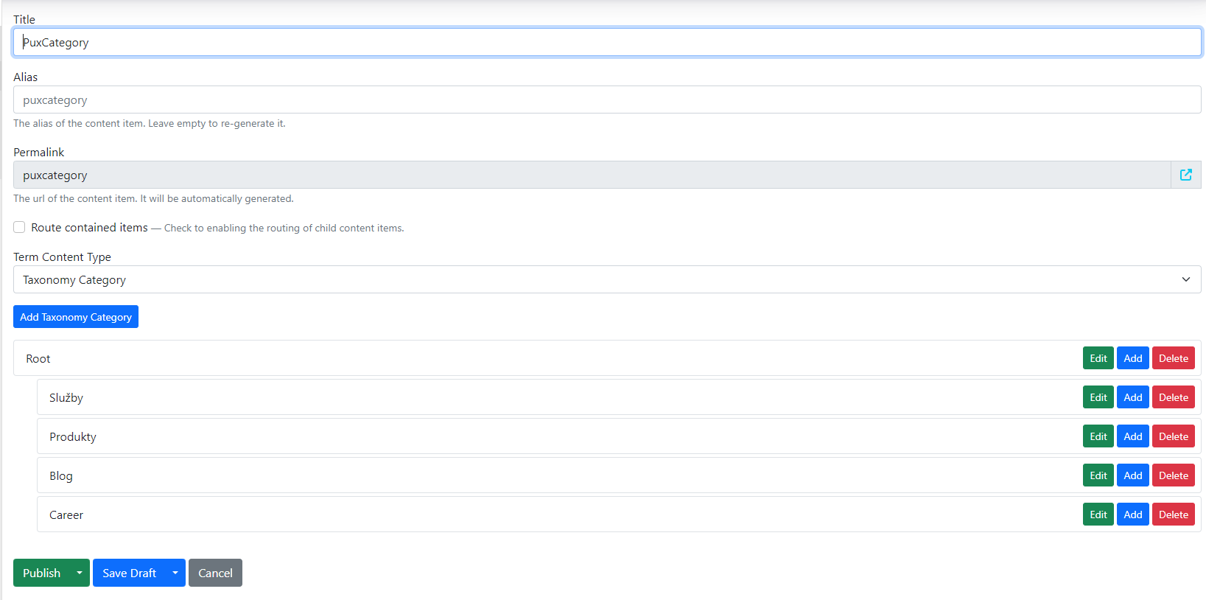Edit the Root taxonomy term

pyautogui.click(x=1098, y=358)
